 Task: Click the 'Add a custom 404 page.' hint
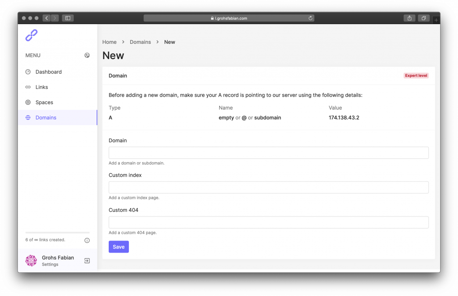pyautogui.click(x=132, y=233)
